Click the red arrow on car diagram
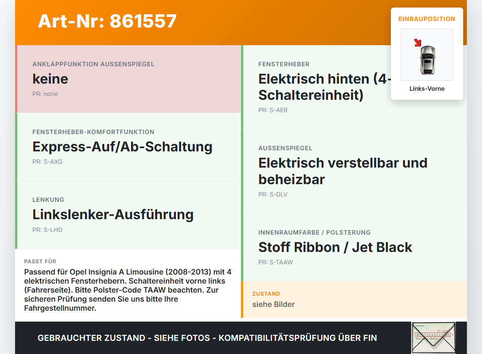This screenshot has width=482, height=354. click(418, 43)
